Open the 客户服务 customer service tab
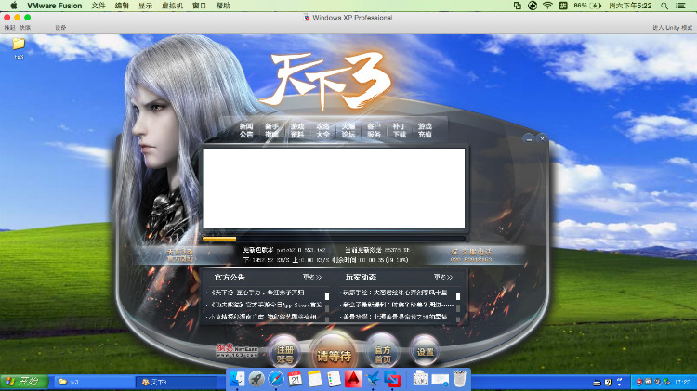 [374, 130]
